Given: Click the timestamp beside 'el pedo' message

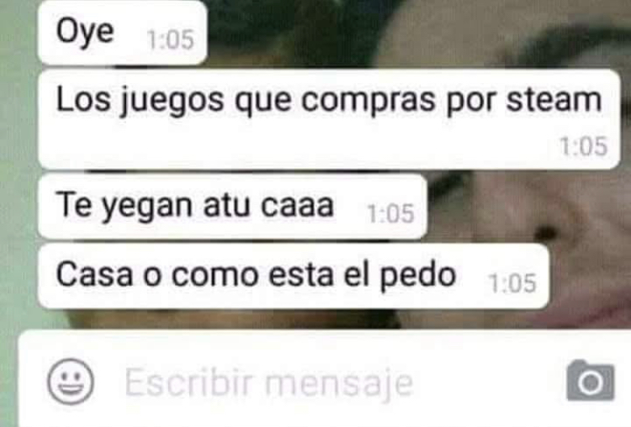Looking at the screenshot, I should point(512,283).
